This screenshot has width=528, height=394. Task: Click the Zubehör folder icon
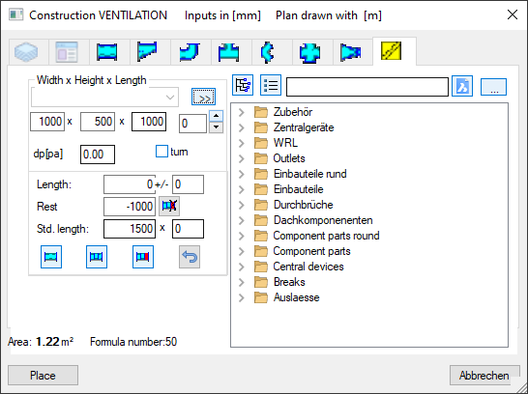click(x=261, y=112)
